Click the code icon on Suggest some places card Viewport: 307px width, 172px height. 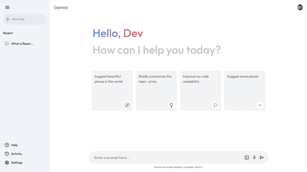(x=260, y=105)
